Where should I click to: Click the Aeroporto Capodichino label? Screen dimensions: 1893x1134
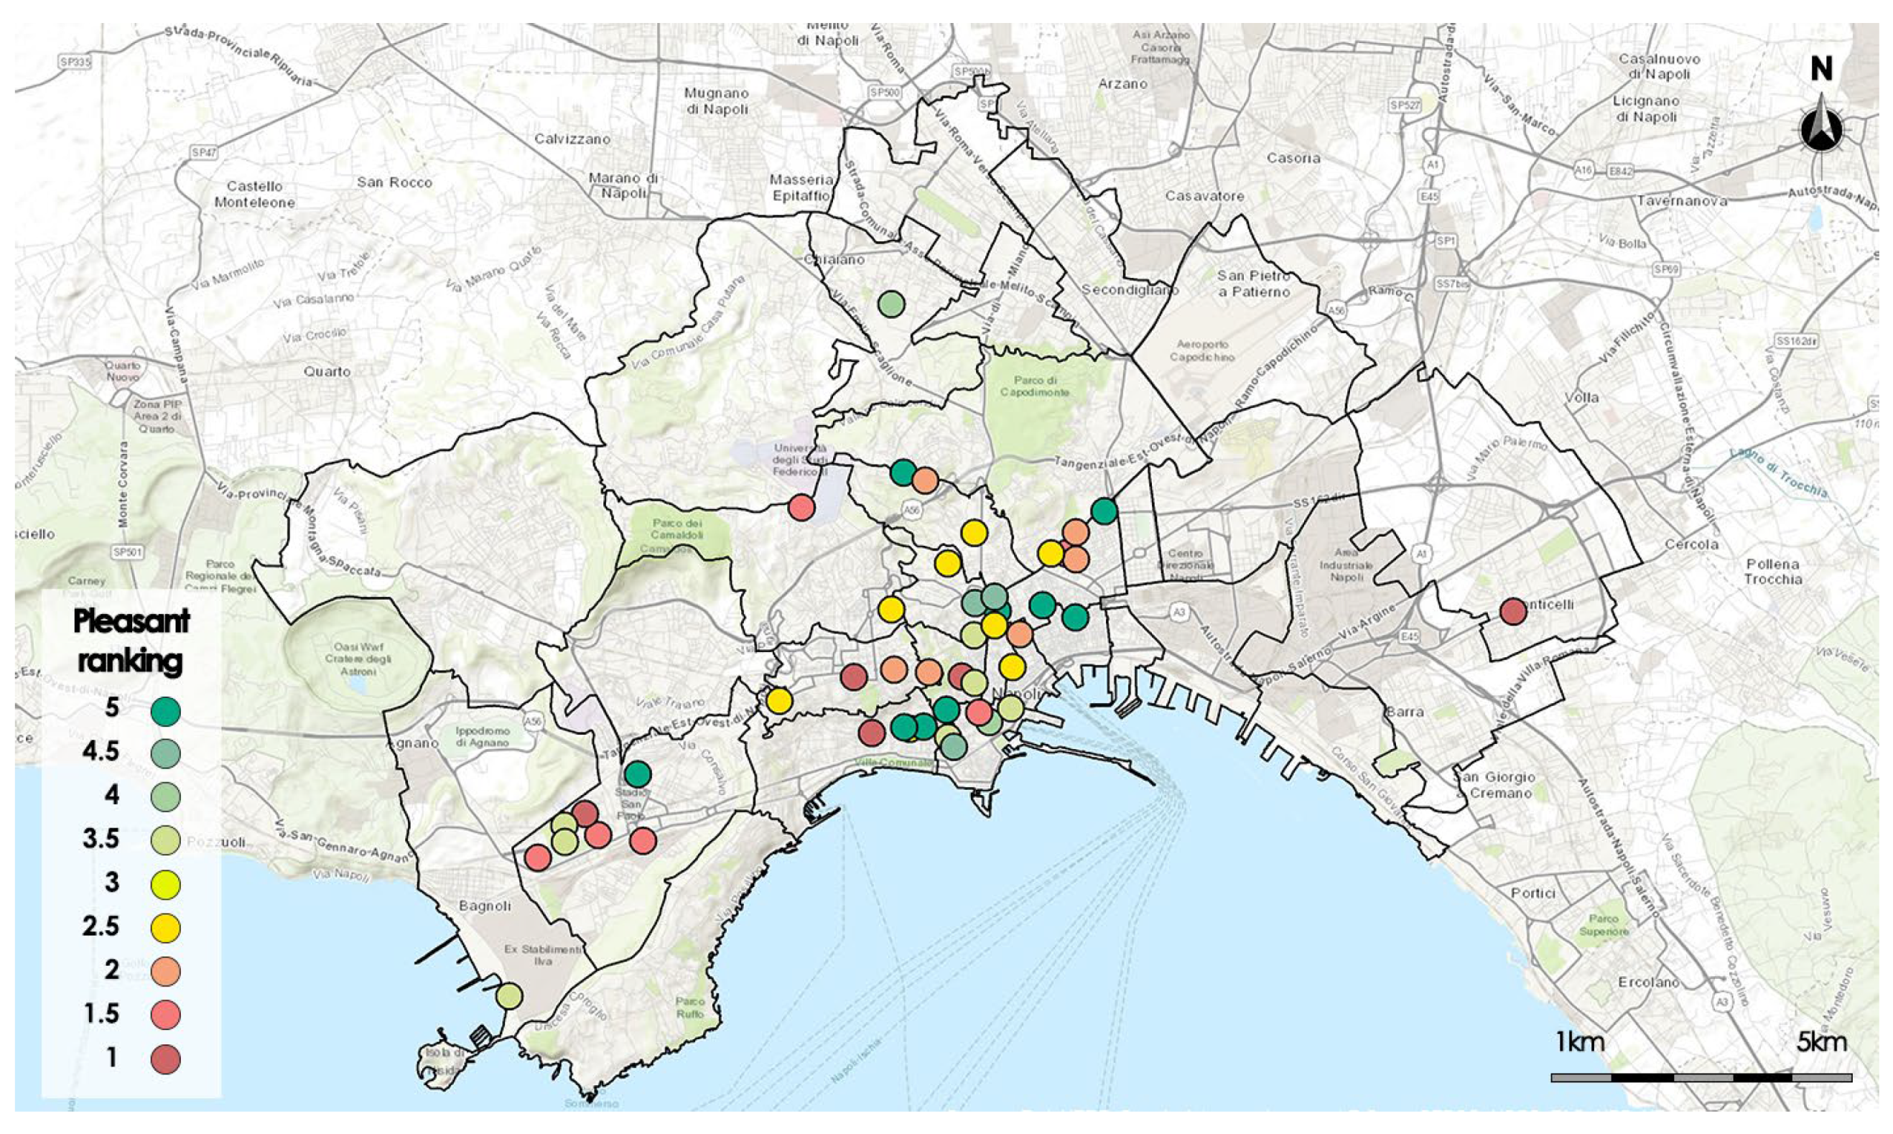[1201, 350]
